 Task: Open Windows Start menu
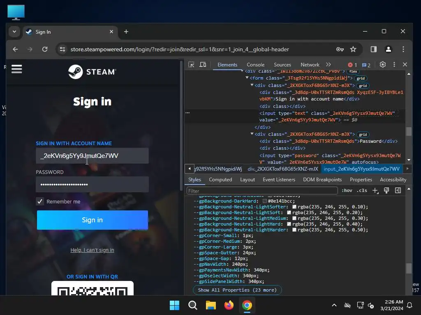(174, 305)
